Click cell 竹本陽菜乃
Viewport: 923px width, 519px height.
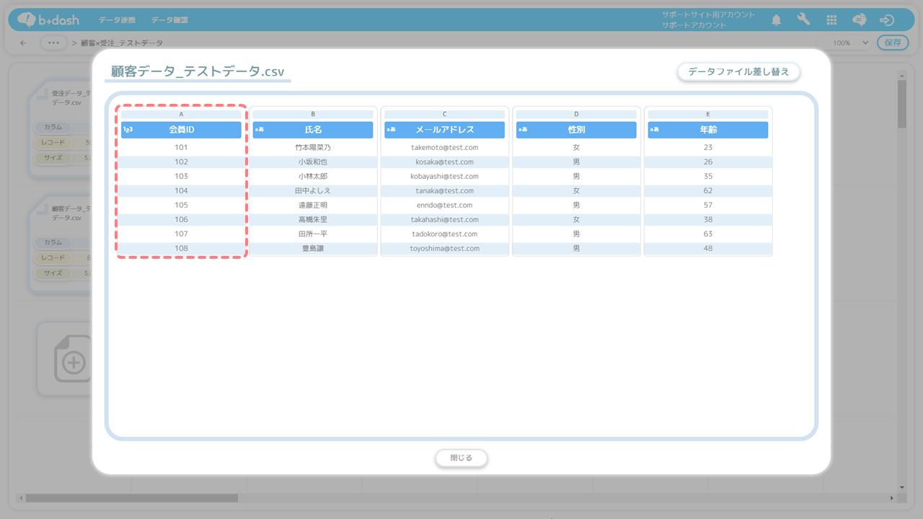313,148
